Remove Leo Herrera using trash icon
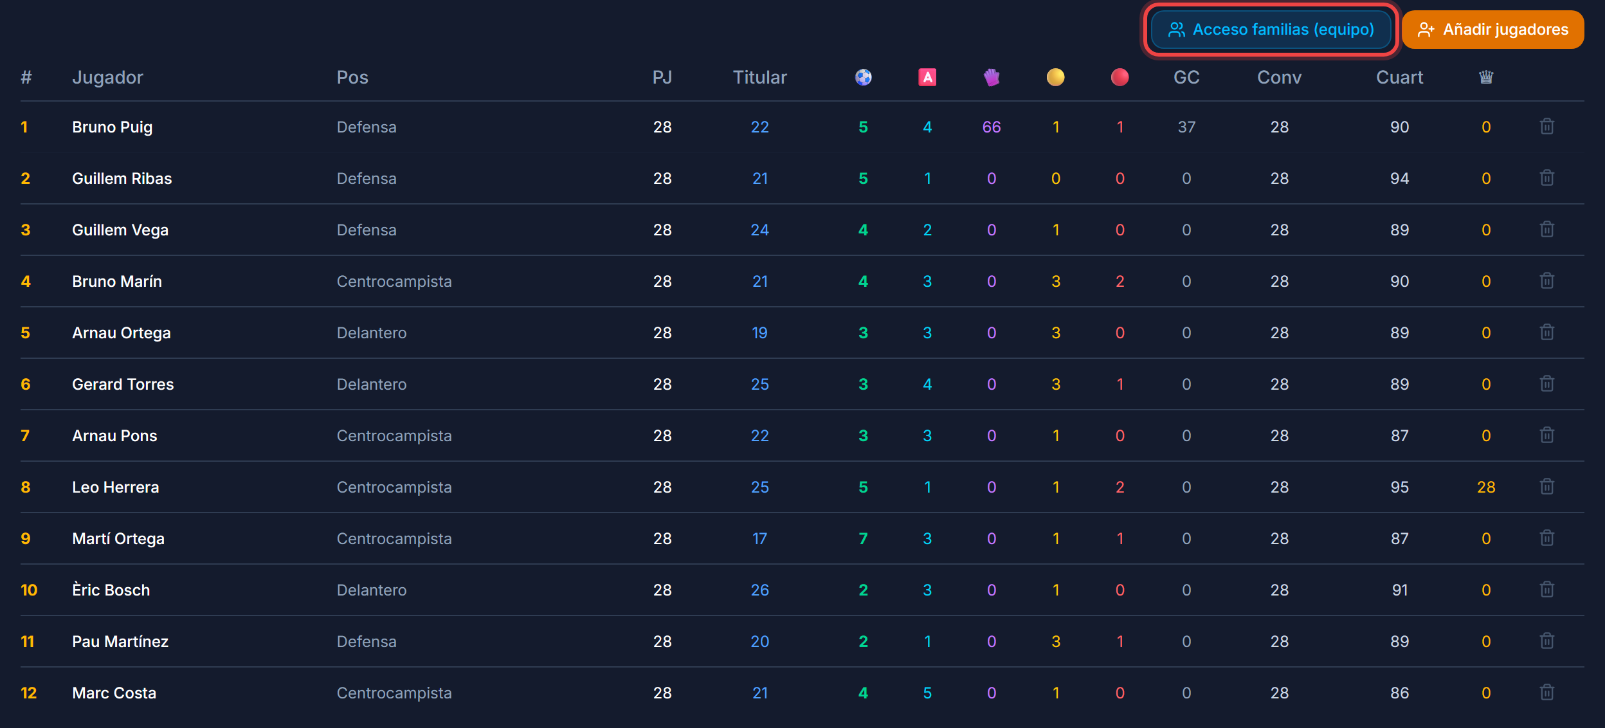Viewport: 1605px width, 728px height. [x=1546, y=486]
